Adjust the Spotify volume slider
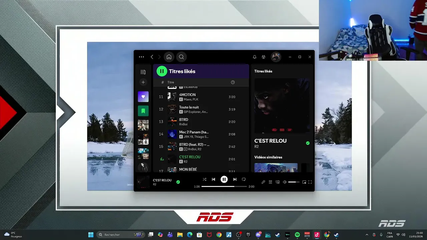The width and height of the screenshot is (427, 240). point(294,182)
